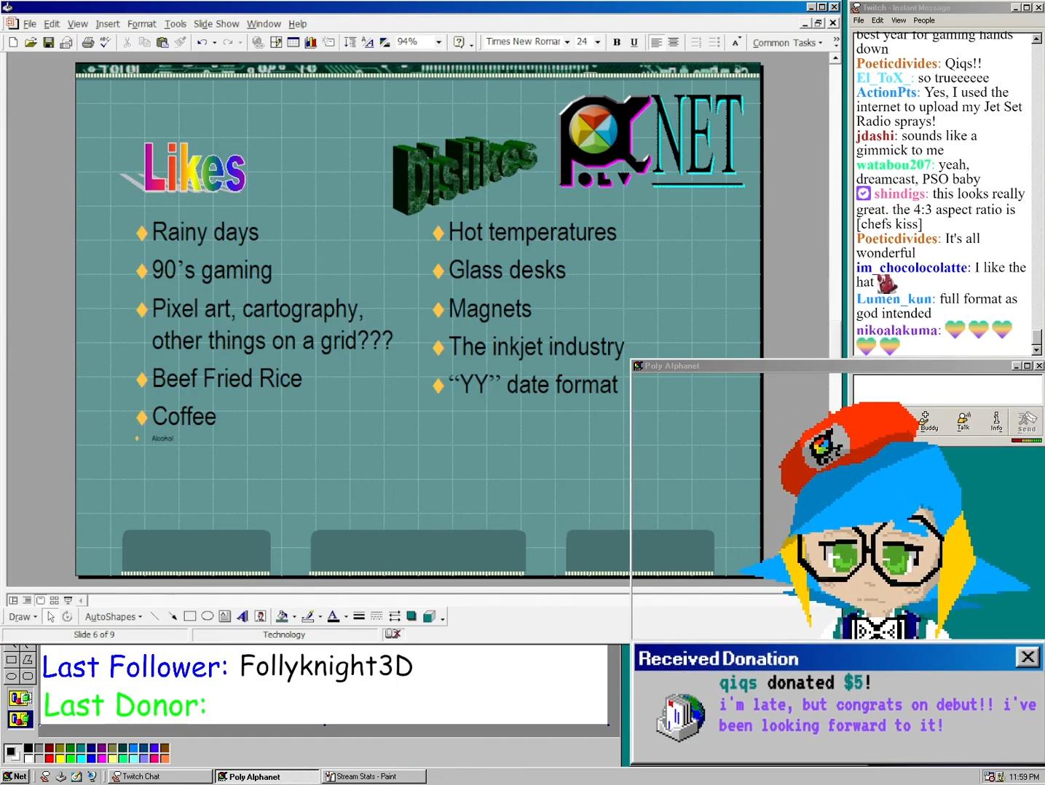Click the Open folder icon
The image size is (1045, 785).
pos(31,42)
